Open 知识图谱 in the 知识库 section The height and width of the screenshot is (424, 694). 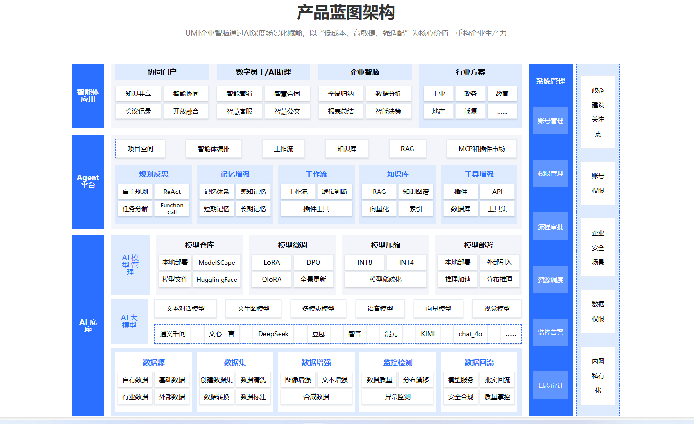[x=415, y=192]
